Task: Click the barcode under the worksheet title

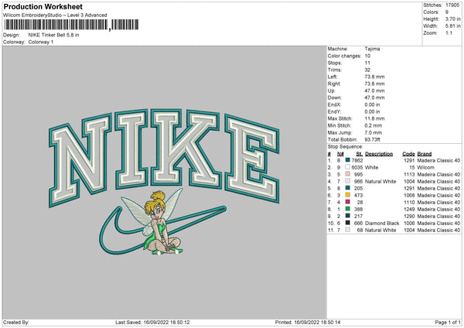Action: click(x=71, y=25)
